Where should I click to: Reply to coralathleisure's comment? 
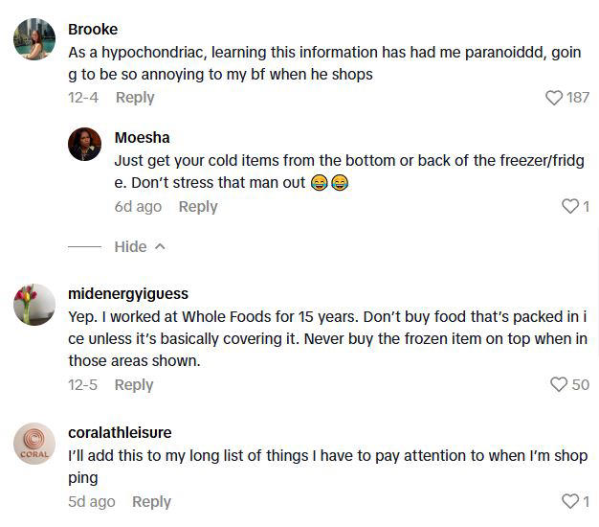151,502
